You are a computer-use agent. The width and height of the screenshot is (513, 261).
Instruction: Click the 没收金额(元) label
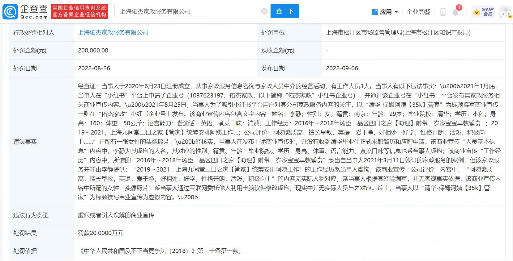pos(278,50)
